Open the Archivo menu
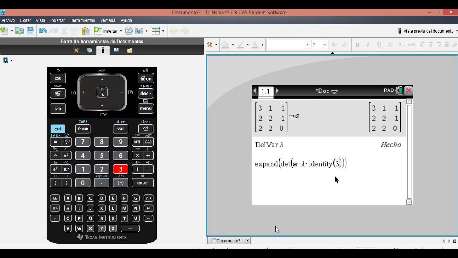The image size is (458, 258). tap(8, 20)
